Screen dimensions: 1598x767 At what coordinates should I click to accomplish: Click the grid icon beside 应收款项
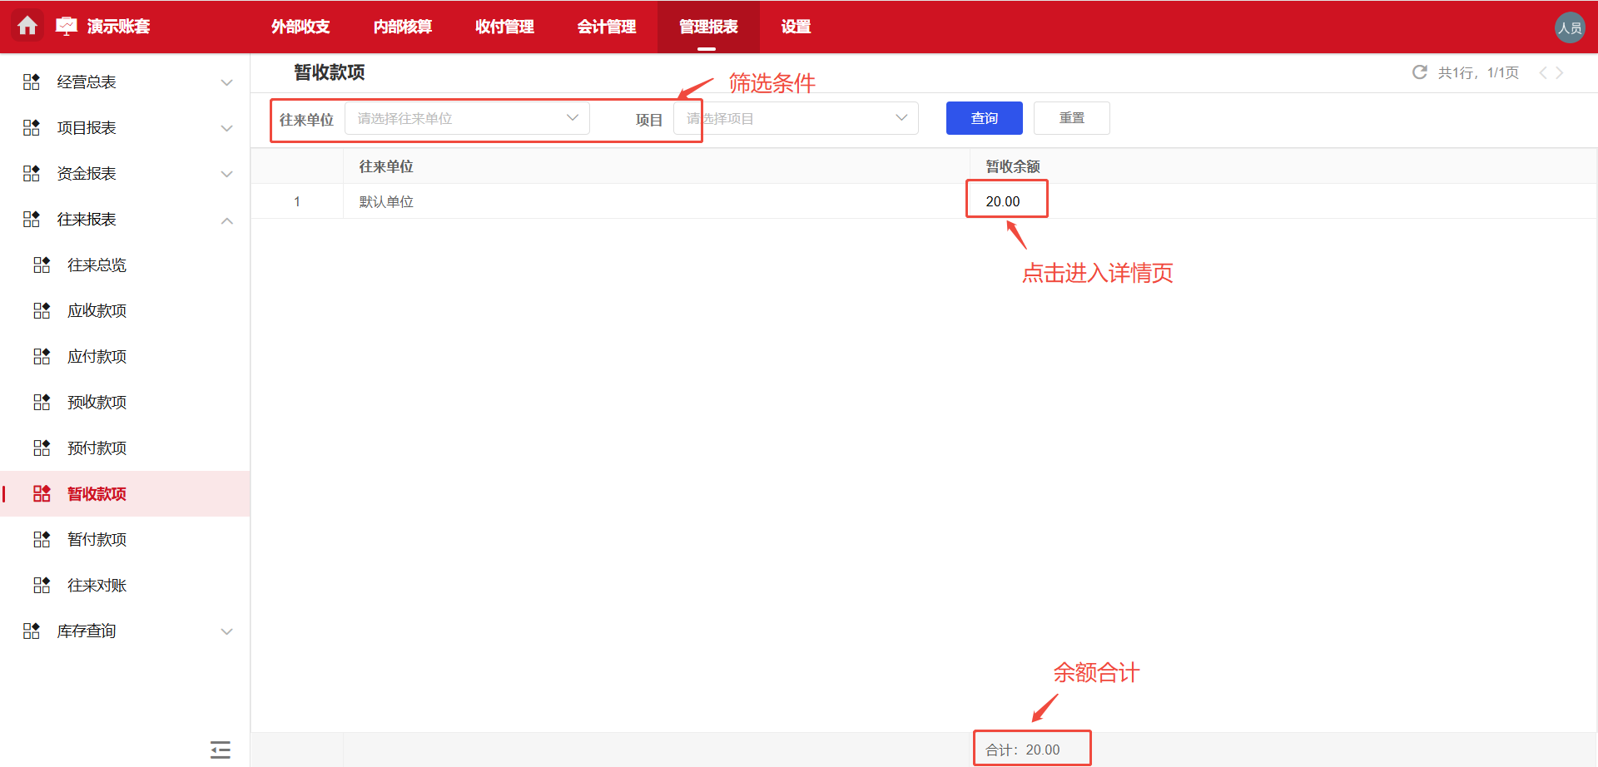pyautogui.click(x=41, y=310)
